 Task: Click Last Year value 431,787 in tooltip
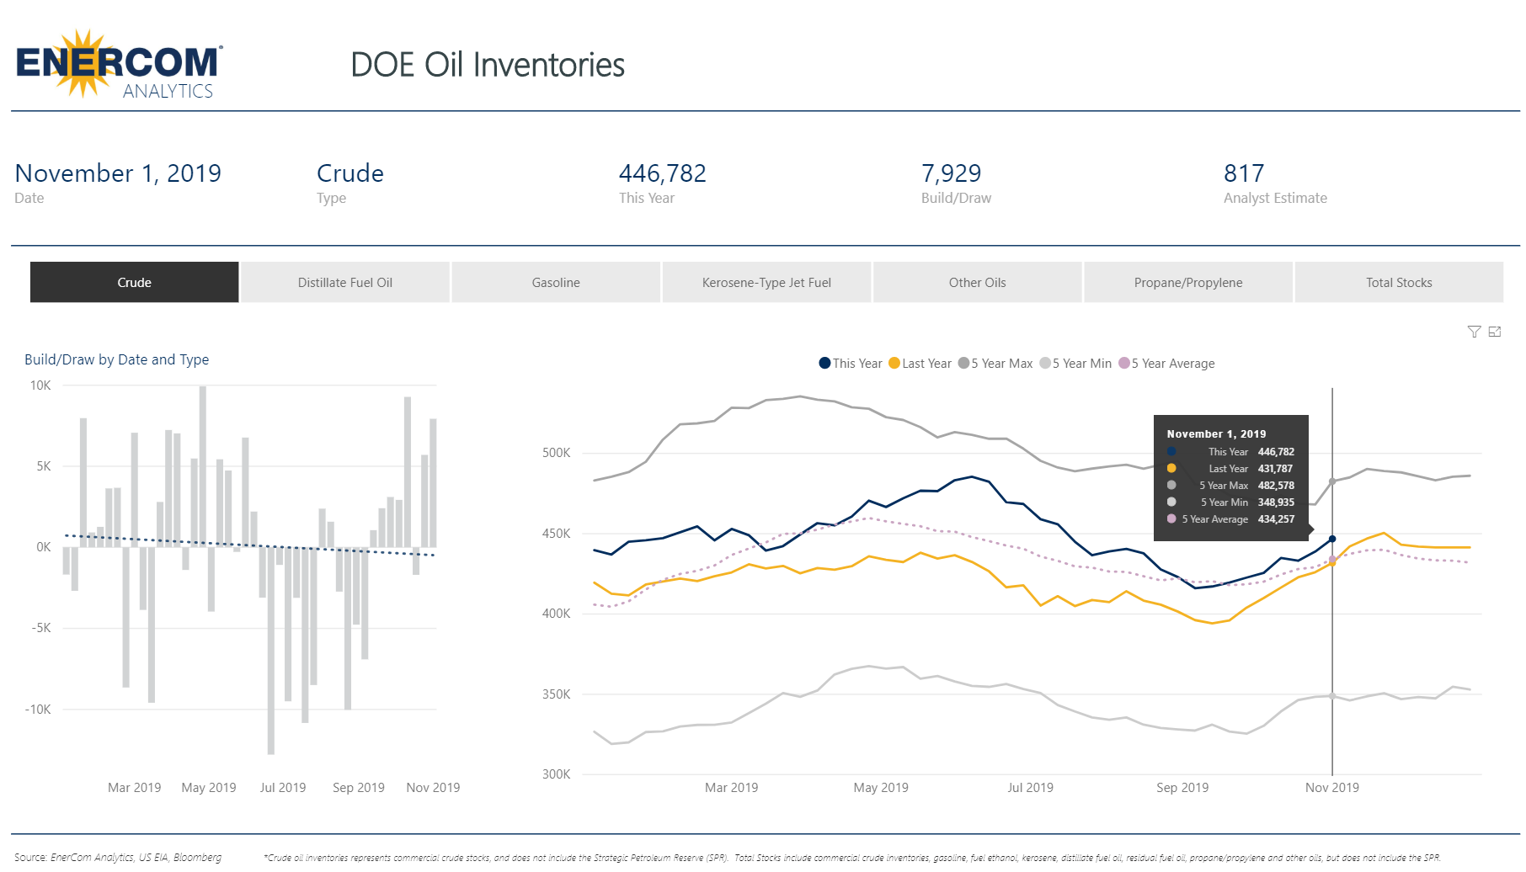click(1275, 469)
